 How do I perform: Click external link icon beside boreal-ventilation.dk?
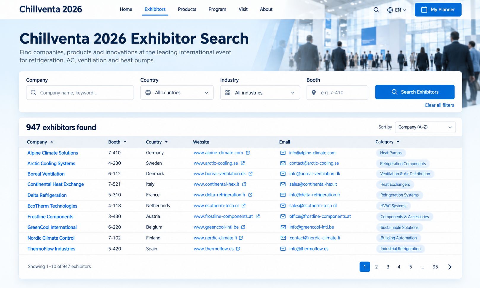251,174
